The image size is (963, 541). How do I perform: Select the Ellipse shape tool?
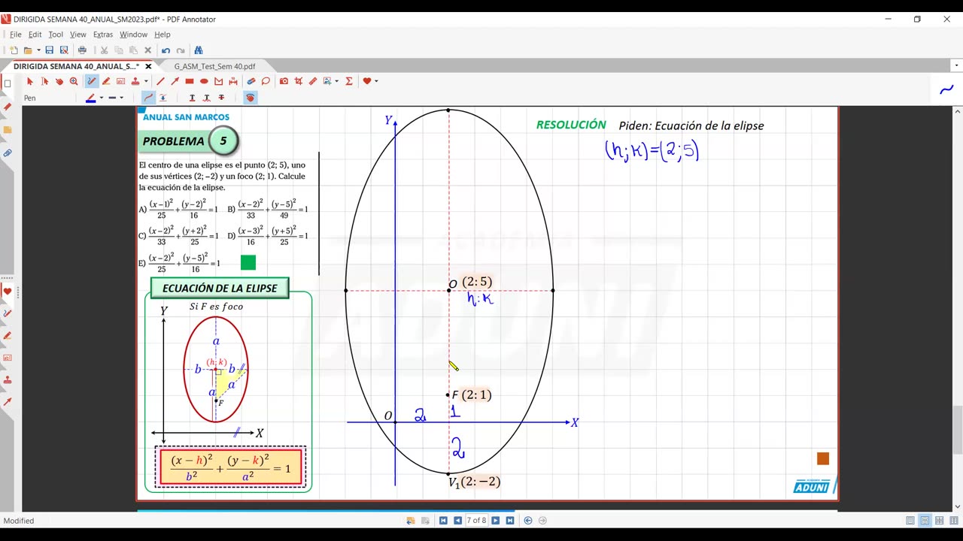click(x=204, y=81)
